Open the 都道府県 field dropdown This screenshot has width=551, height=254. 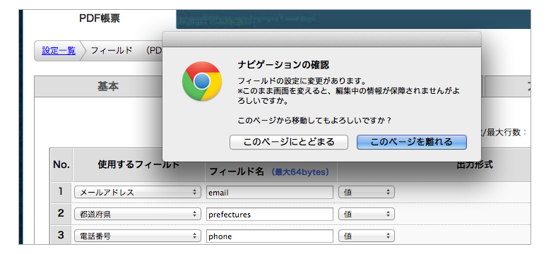click(138, 214)
